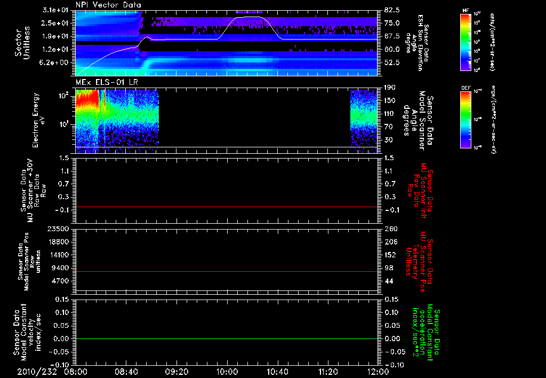546x378 pixels.
Task: Click the DEF energy flux color bar
Action: 466,119
